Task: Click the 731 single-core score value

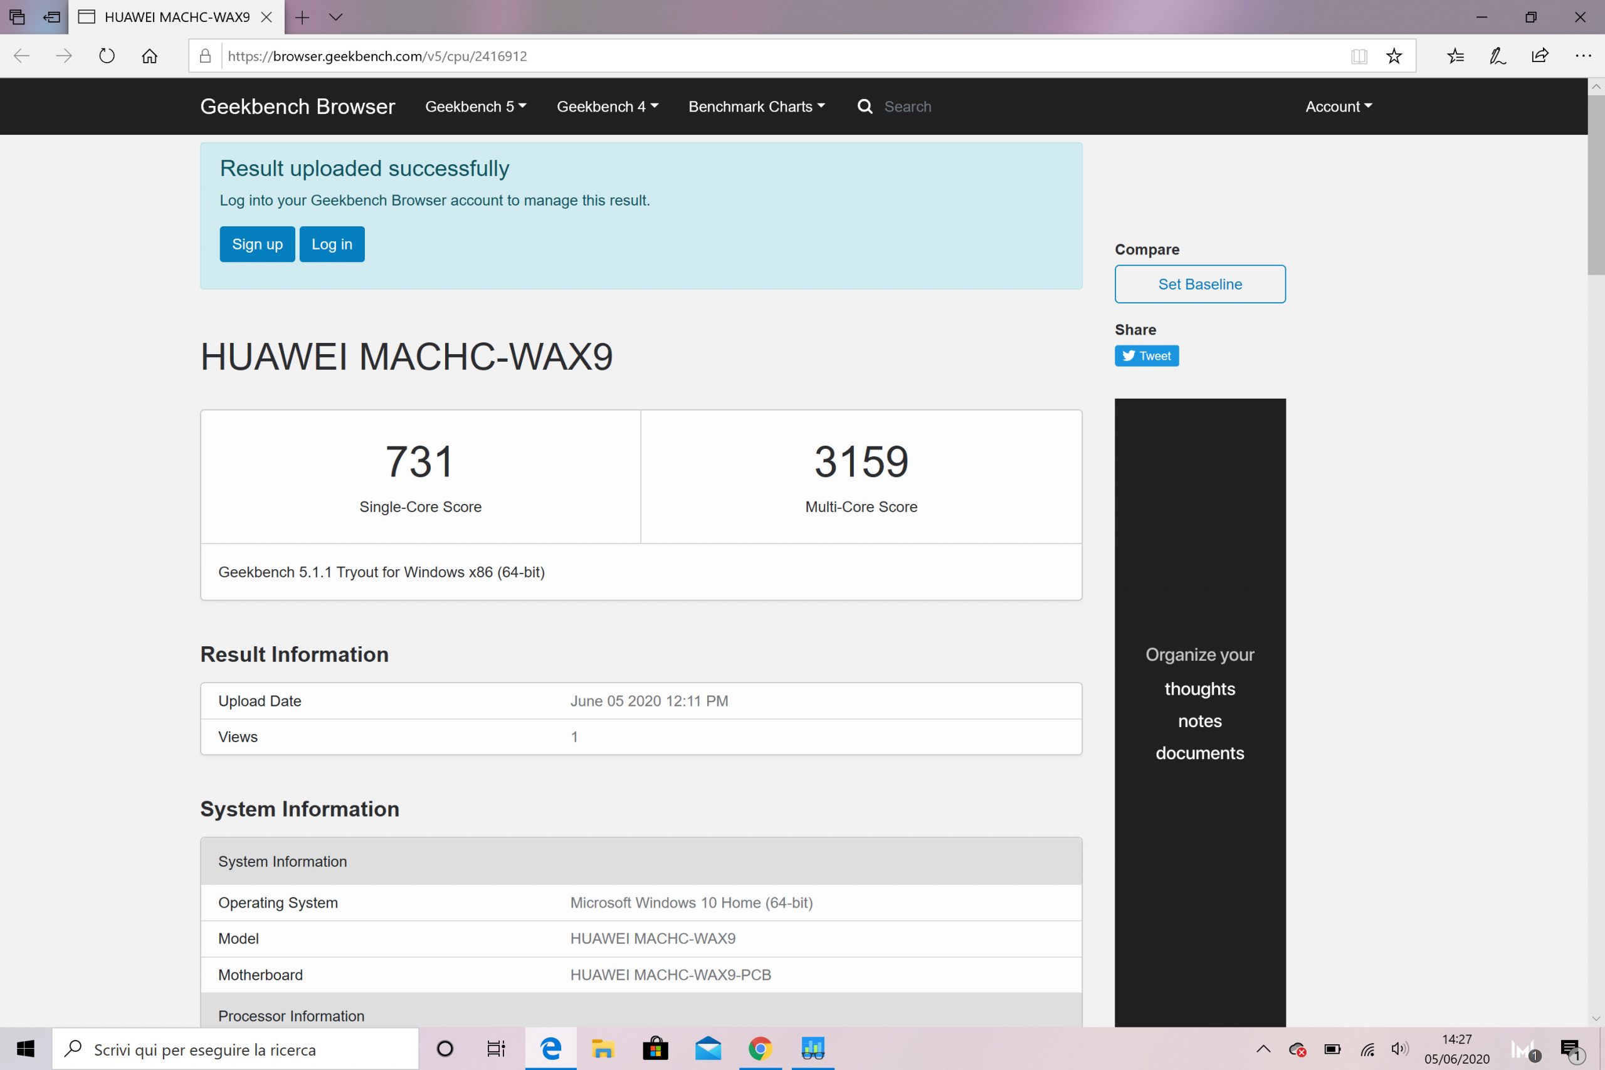Action: pyautogui.click(x=419, y=461)
